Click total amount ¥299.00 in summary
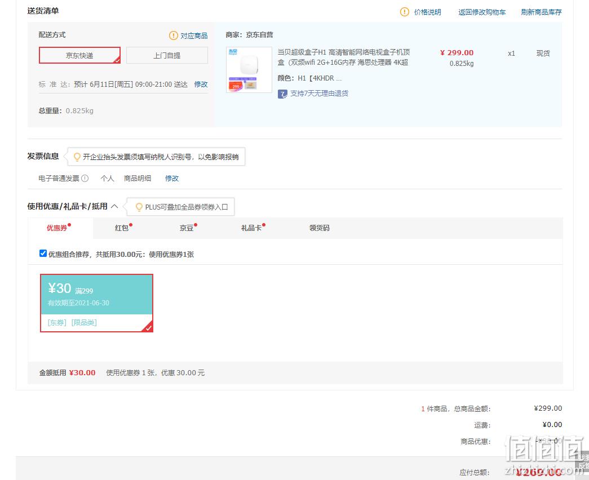The image size is (589, 480). pyautogui.click(x=548, y=408)
